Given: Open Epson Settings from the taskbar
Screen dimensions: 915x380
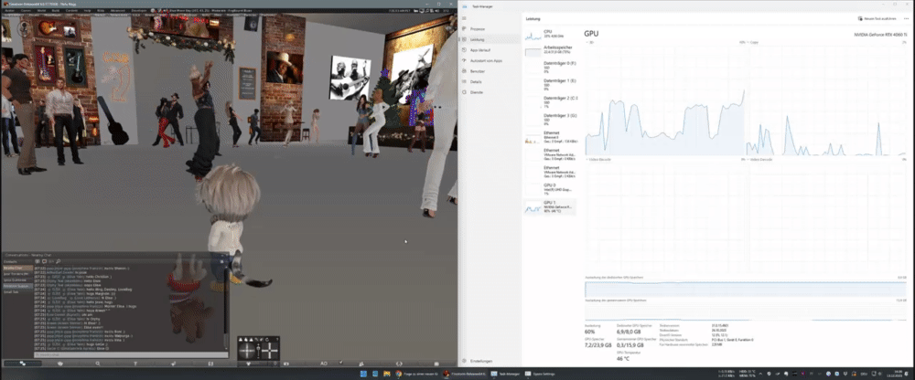Looking at the screenshot, I should [540, 374].
